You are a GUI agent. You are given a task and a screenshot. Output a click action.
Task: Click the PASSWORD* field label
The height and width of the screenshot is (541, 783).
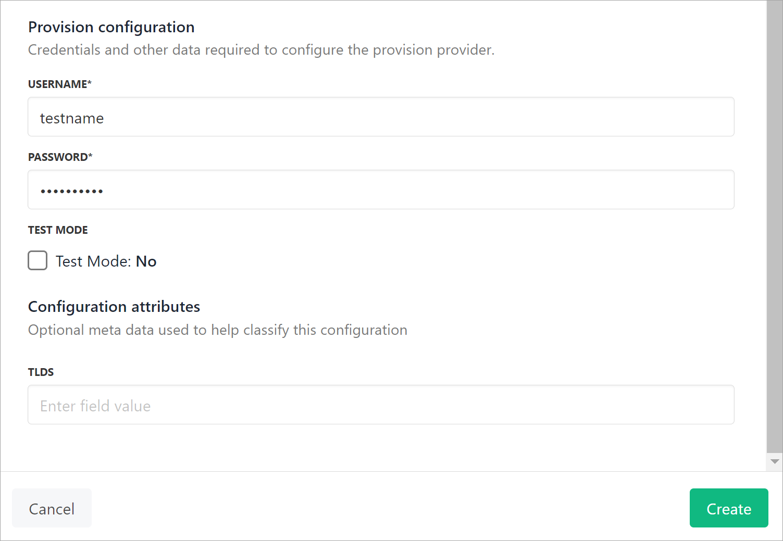pos(60,157)
